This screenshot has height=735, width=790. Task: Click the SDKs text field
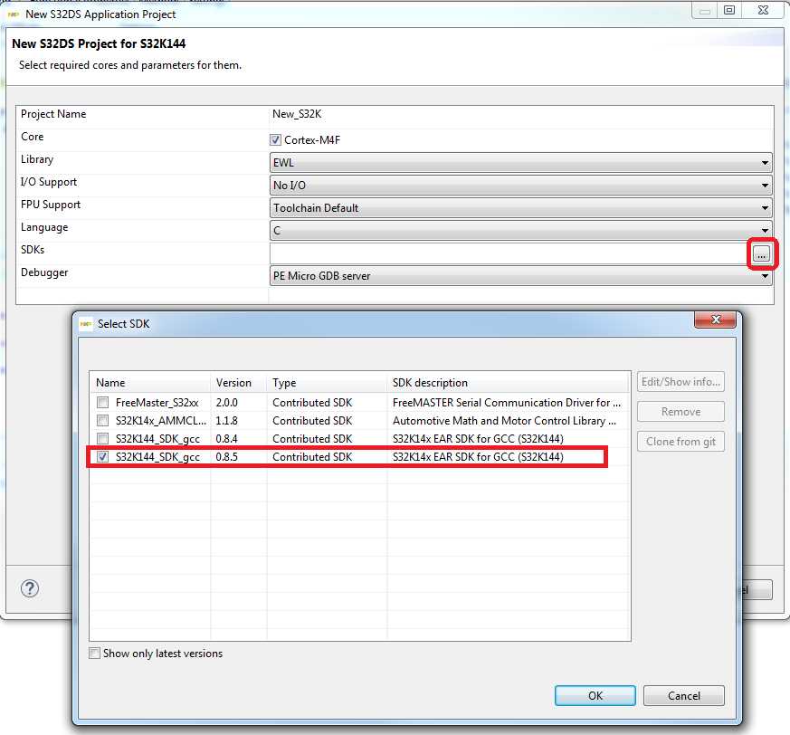pyautogui.click(x=509, y=253)
